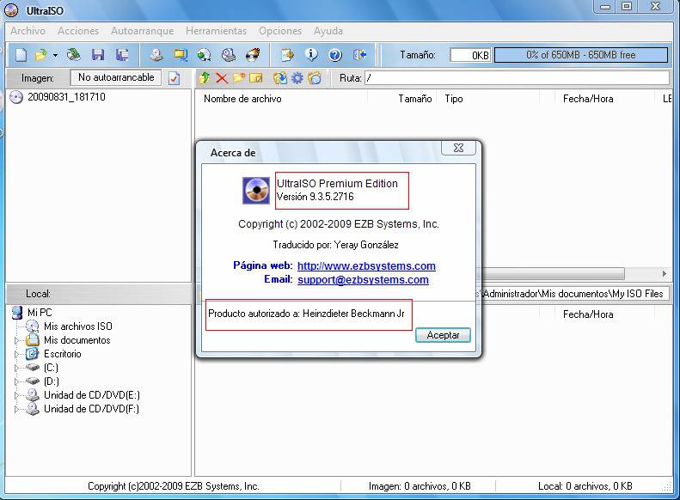Open Help with question mark icon

(335, 55)
